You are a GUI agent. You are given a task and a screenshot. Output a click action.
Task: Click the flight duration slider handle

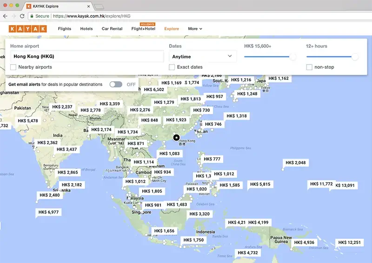click(355, 57)
